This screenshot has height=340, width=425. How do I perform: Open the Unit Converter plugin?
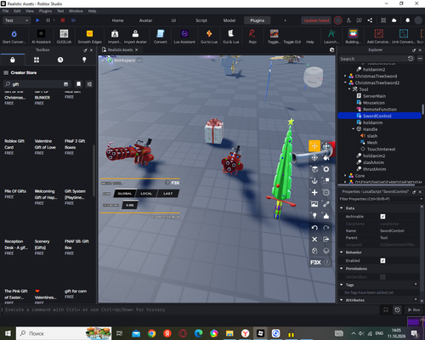[404, 37]
